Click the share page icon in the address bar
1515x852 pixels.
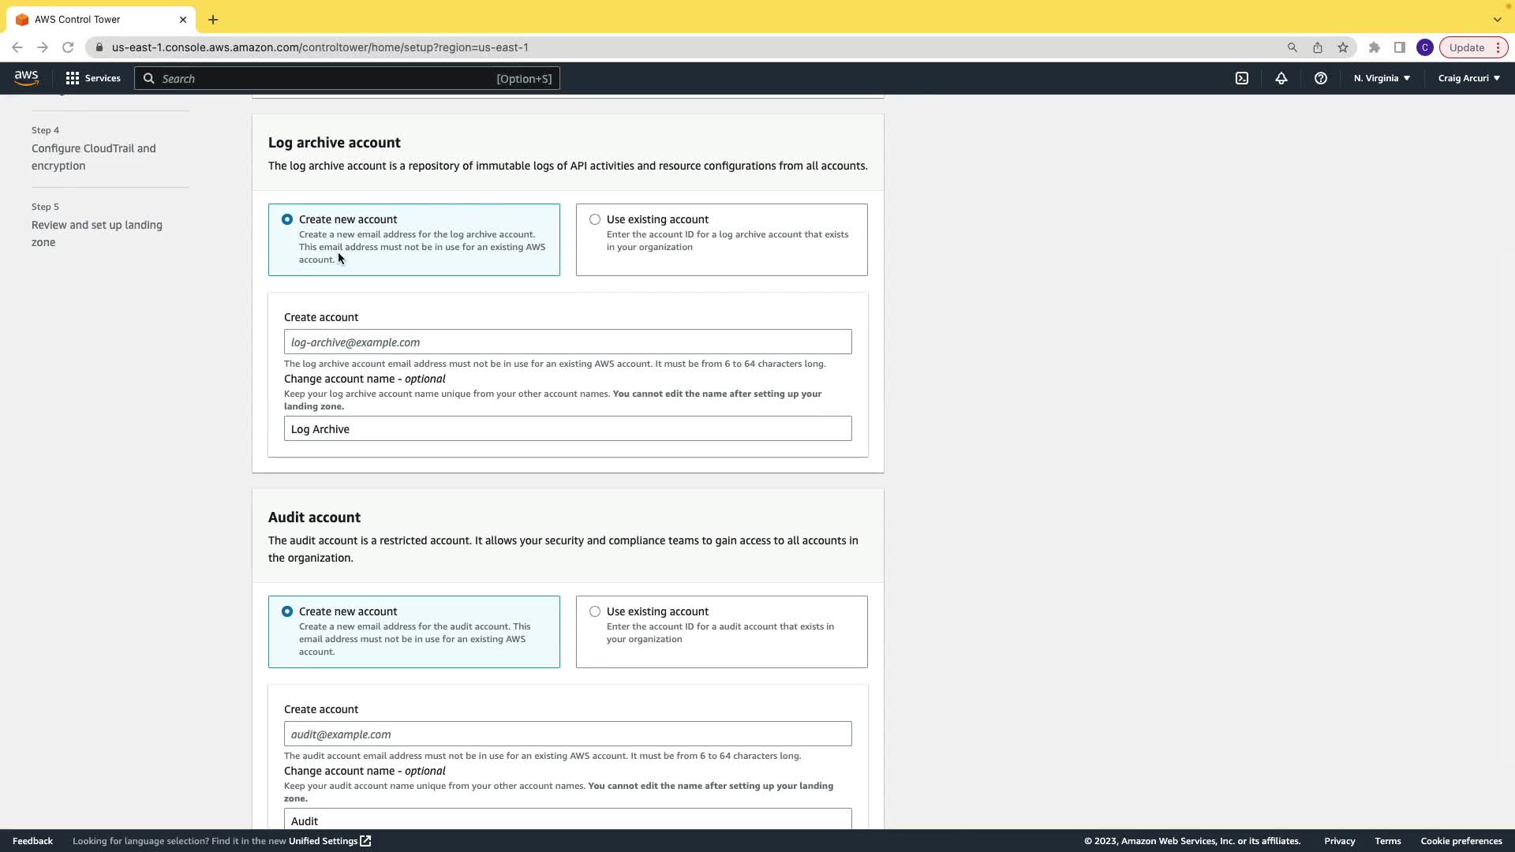tap(1318, 47)
